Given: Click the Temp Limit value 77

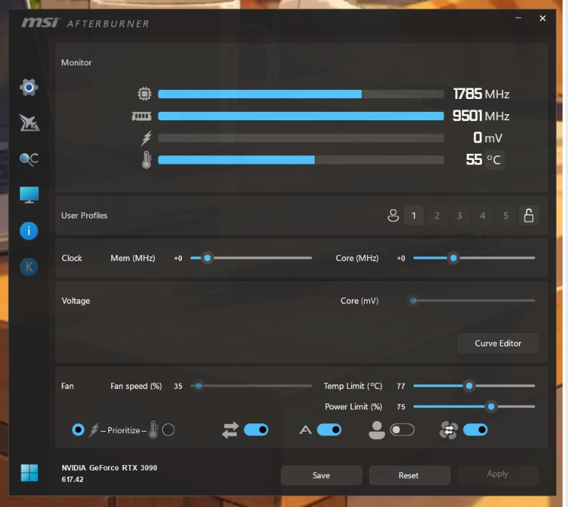Looking at the screenshot, I should coord(400,386).
